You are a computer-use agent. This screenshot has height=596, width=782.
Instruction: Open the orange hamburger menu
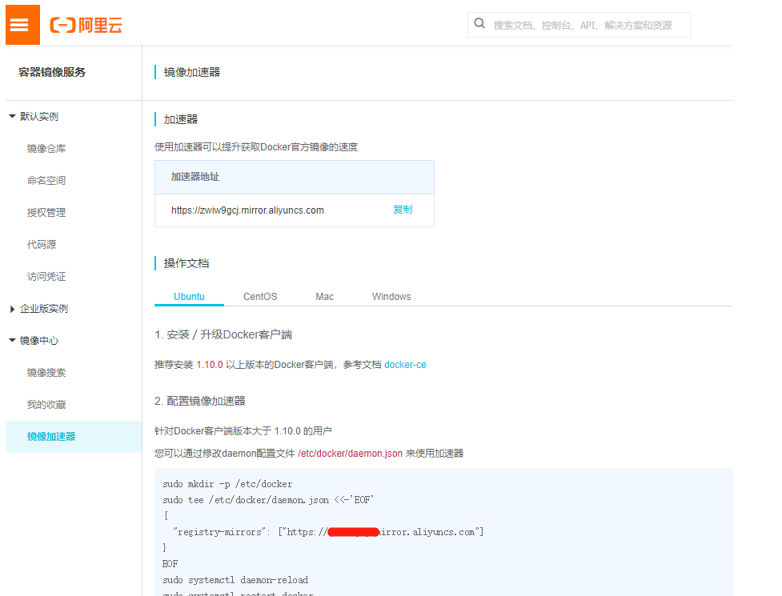click(x=22, y=25)
